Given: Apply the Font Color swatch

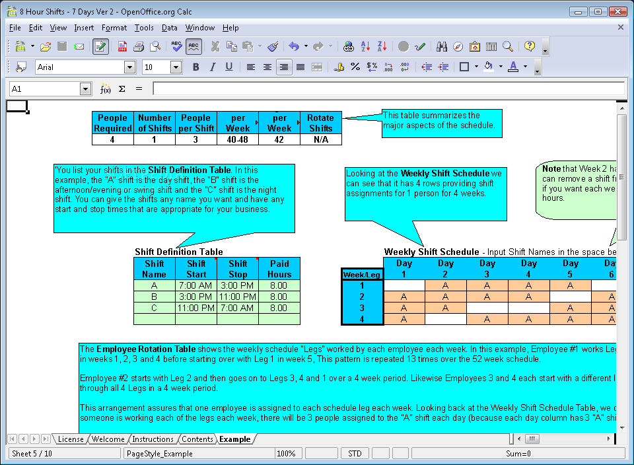Looking at the screenshot, I should coord(513,67).
